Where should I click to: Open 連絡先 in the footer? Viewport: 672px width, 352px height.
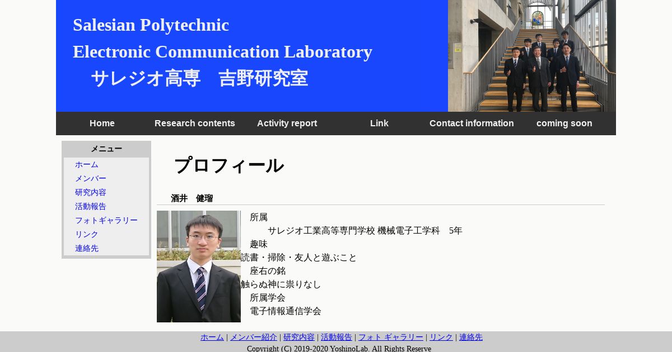click(471, 337)
